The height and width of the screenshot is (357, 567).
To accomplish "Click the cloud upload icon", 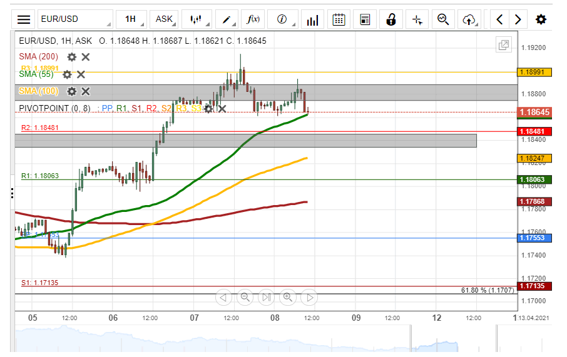I will [469, 19].
